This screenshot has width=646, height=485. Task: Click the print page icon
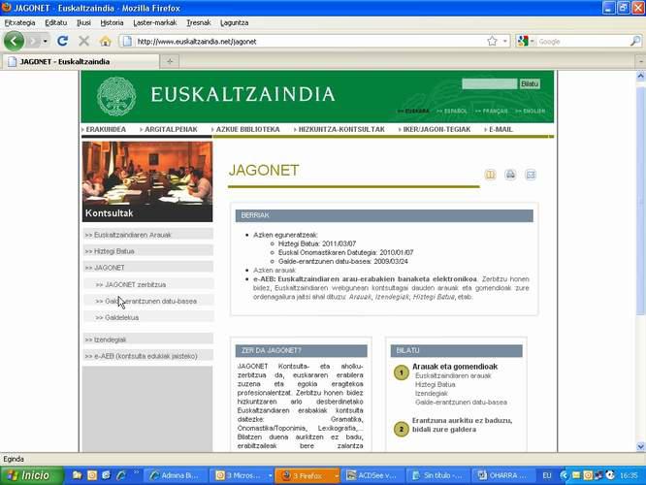pyautogui.click(x=510, y=175)
